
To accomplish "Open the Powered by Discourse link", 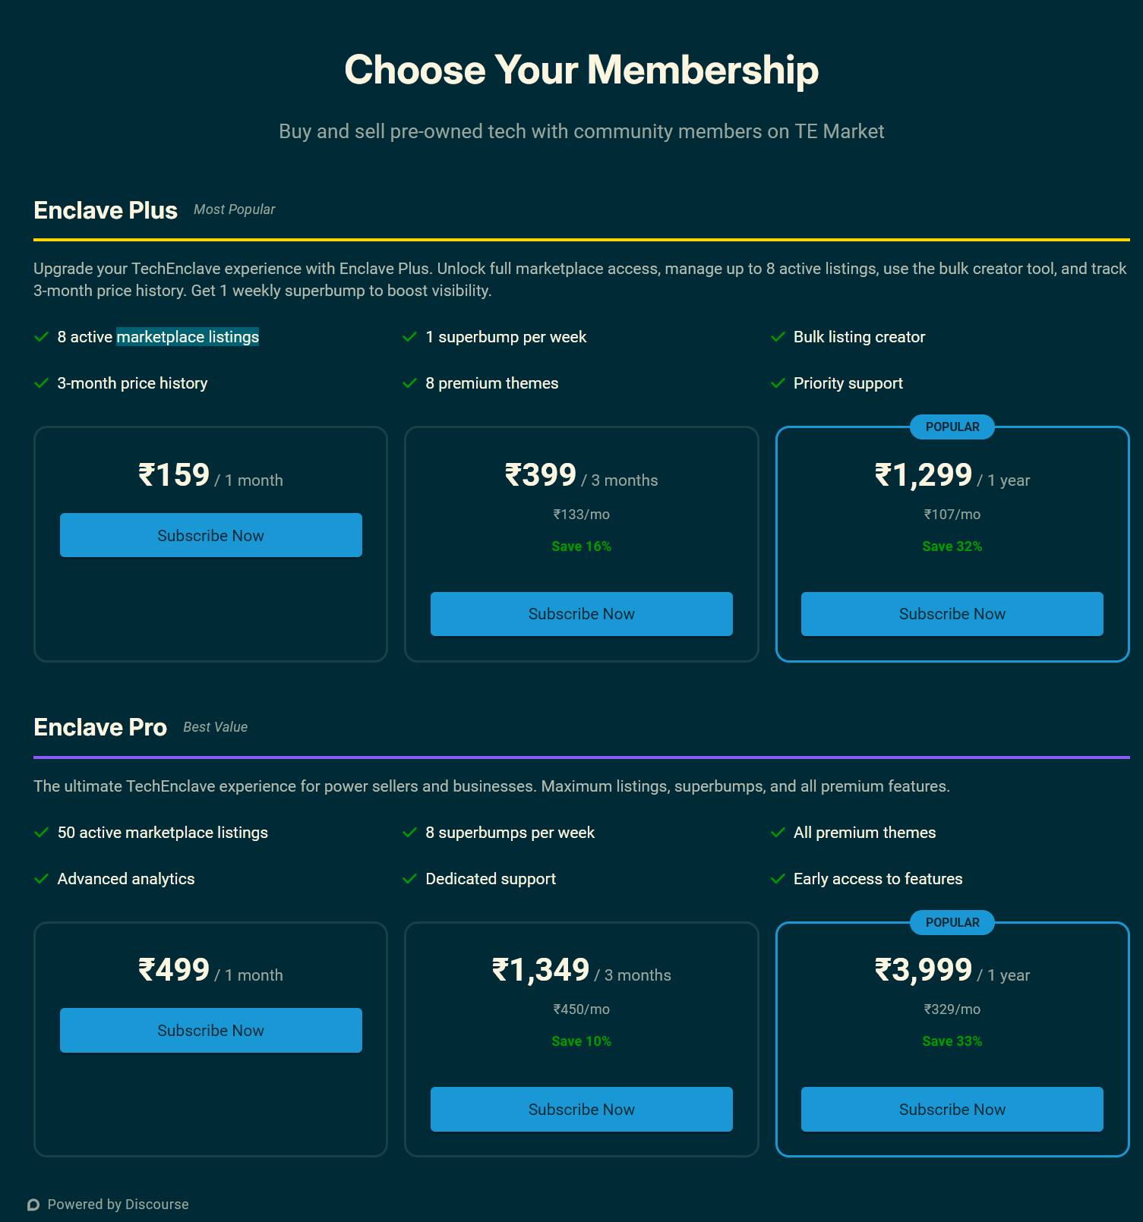I will 118,1205.
